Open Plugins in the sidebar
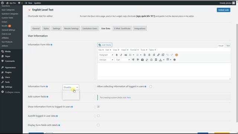 click(x=8, y=72)
